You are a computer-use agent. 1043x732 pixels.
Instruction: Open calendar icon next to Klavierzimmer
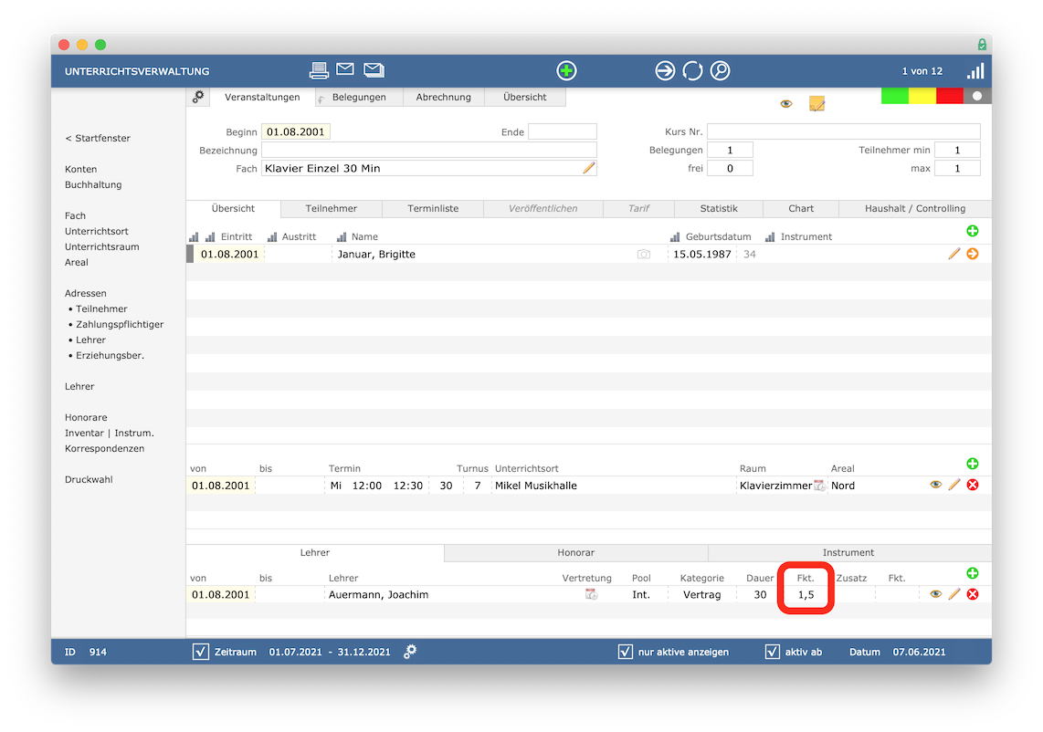click(x=819, y=486)
